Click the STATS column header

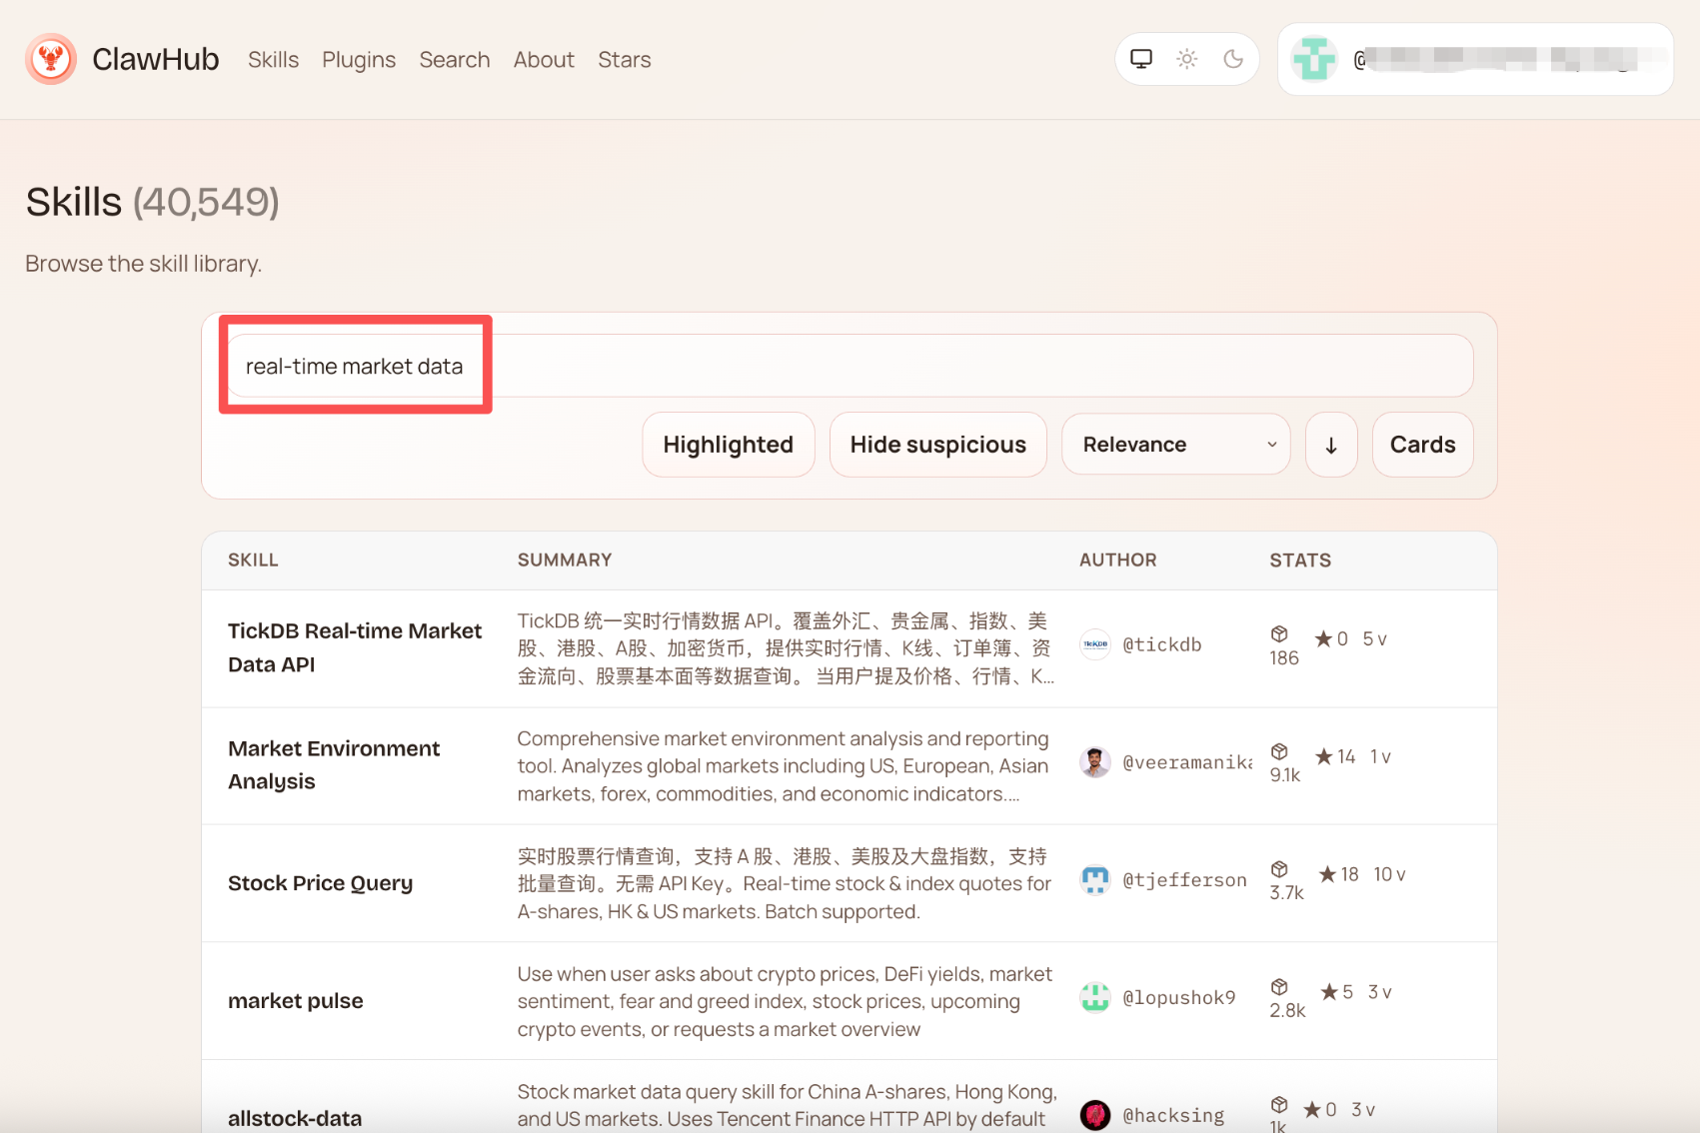coord(1300,561)
